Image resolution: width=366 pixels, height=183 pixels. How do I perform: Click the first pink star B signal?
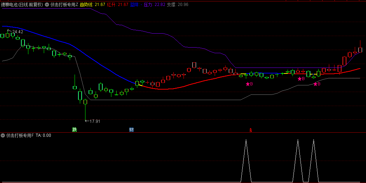[x=249, y=84]
